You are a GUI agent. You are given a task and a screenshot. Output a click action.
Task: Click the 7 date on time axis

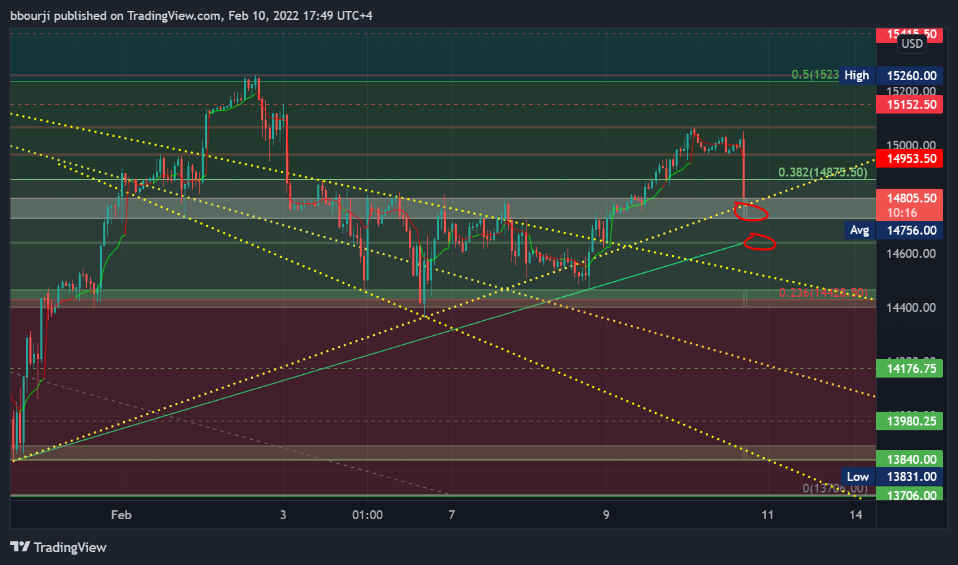click(451, 514)
